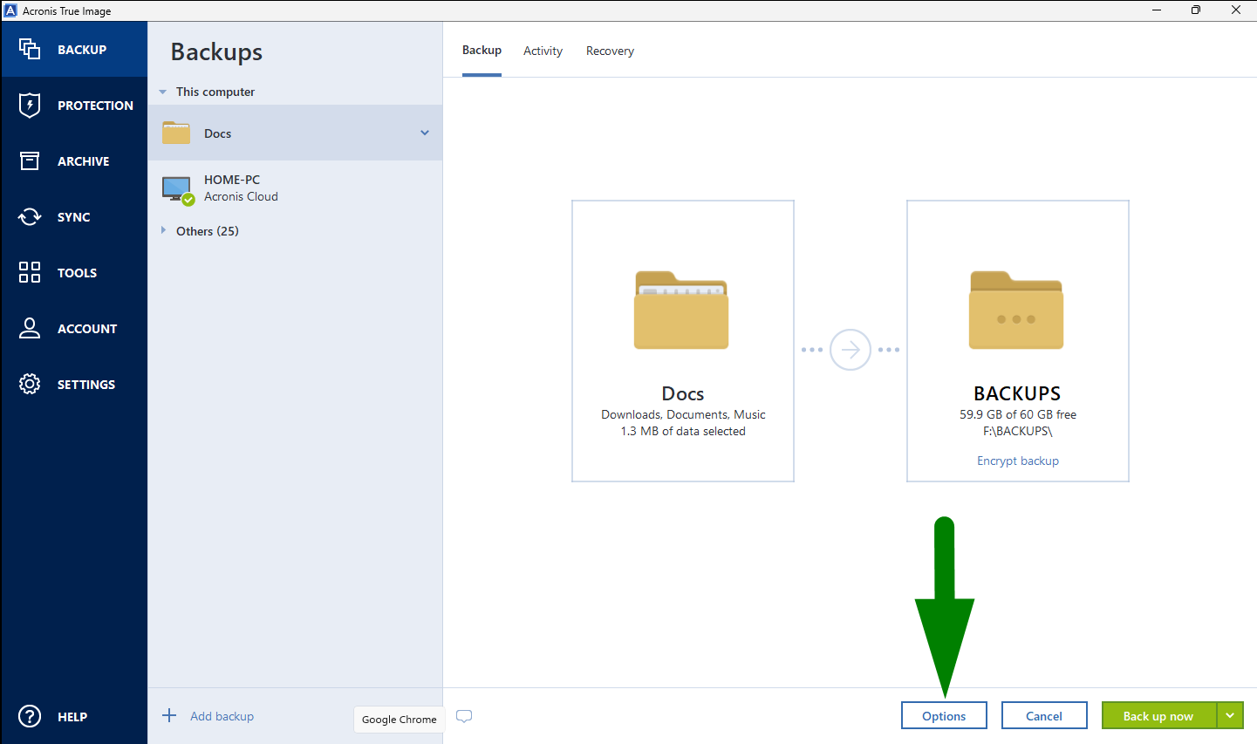Screen dimensions: 1257x744
Task: Click the Cancel button
Action: (x=1044, y=716)
